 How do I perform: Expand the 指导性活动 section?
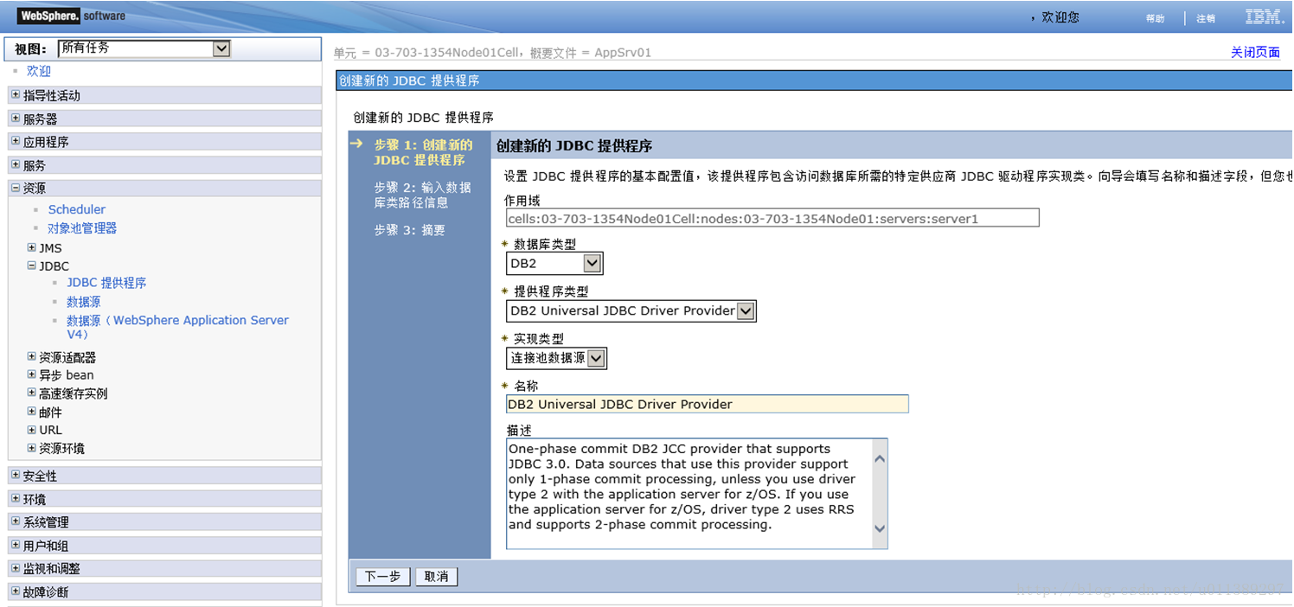(x=16, y=95)
